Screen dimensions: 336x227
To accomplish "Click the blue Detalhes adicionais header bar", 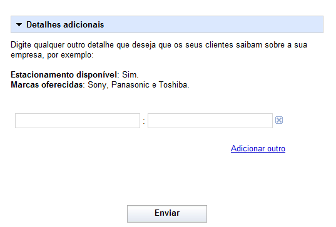I will tap(167, 24).
